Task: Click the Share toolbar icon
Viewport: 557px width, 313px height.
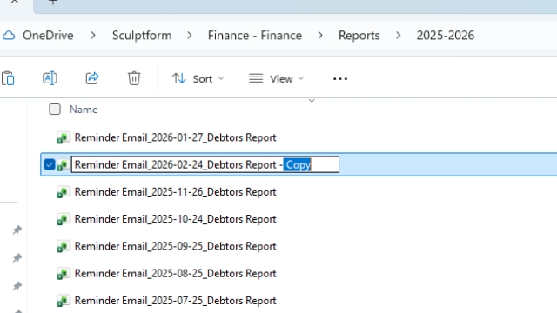Action: point(92,78)
